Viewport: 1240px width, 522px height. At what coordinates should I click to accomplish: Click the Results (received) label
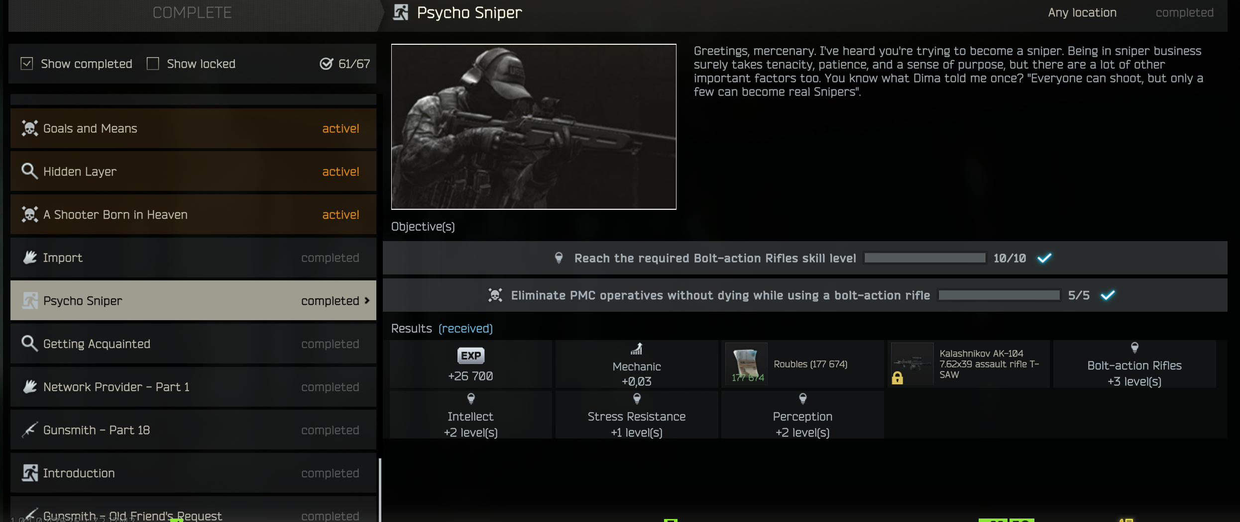(442, 329)
